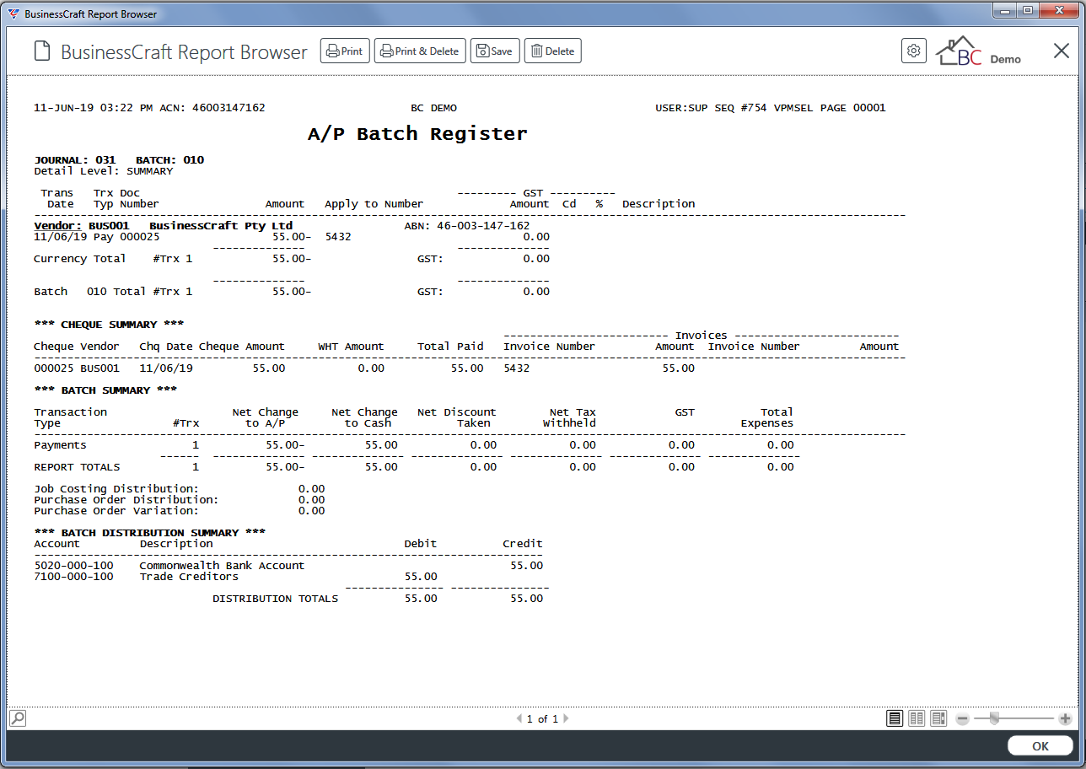
Task: Click 'BusinessCraft Pty Ltd' vendor name
Action: pos(221,226)
